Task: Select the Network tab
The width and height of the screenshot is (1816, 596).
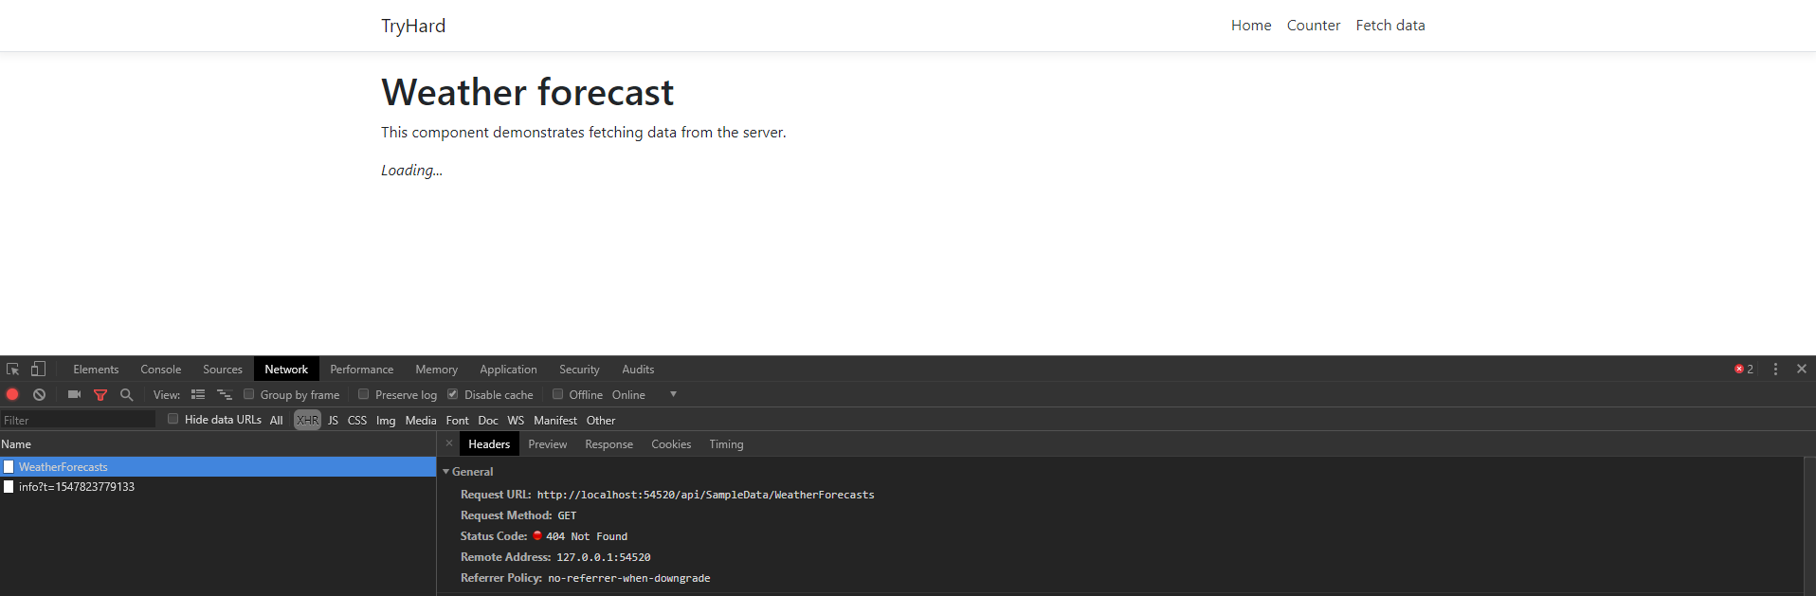Action: click(286, 370)
